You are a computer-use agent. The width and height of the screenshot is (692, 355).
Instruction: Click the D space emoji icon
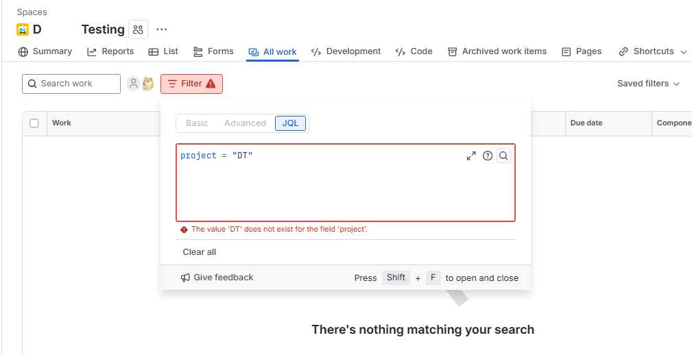pos(23,29)
